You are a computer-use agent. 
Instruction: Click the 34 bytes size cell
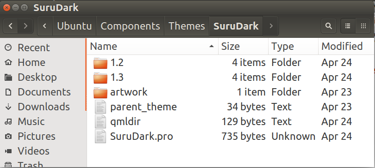[x=246, y=107]
